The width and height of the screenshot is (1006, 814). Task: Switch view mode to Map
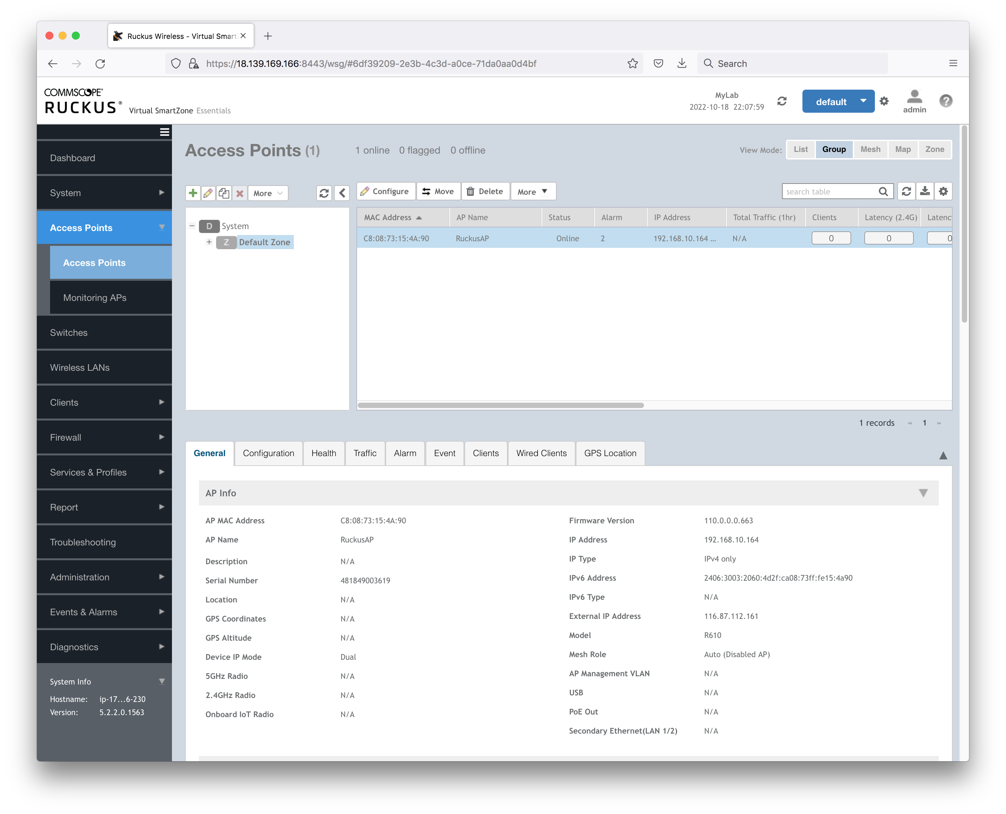click(903, 149)
